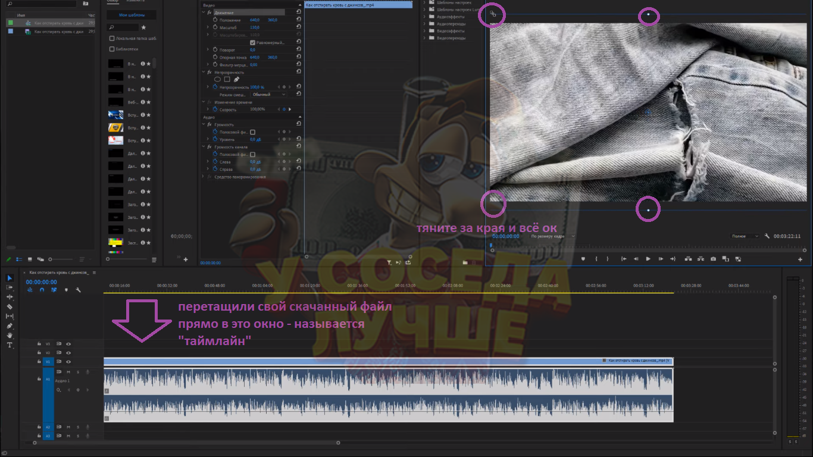Expand the Видеопереходы folder

coord(425,38)
